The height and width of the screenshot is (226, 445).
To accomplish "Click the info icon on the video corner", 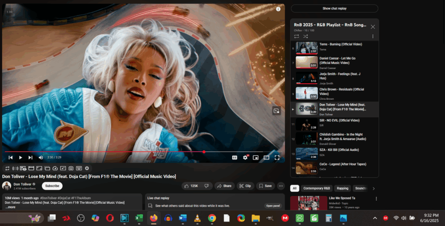I will (278, 9).
